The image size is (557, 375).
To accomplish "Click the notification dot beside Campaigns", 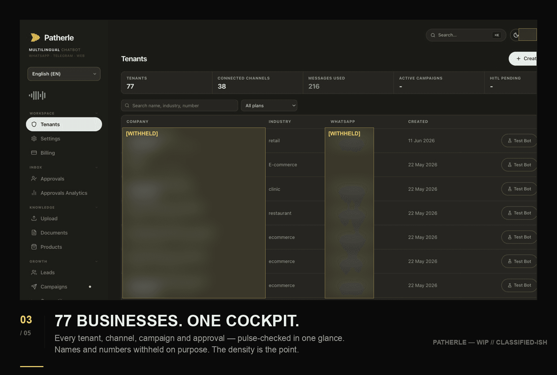I will point(90,287).
